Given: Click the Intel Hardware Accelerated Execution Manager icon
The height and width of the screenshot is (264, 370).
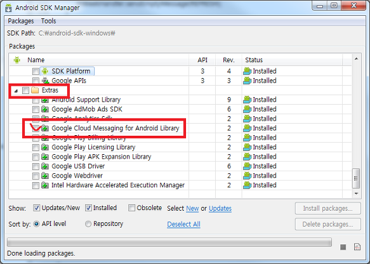Looking at the screenshot, I should point(45,185).
